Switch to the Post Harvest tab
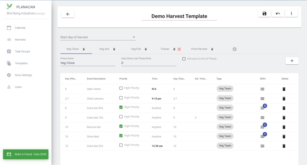The height and width of the screenshot is (165, 307). (199, 49)
